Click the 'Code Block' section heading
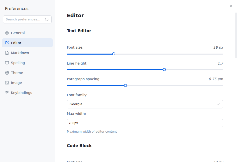 [x=79, y=146]
